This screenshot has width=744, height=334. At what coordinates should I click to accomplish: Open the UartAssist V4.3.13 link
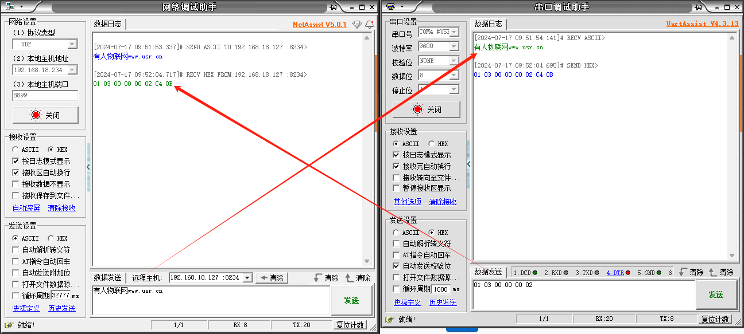pos(702,24)
